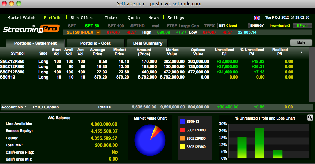Click the Symbol column header
The image size is (315, 164).
(18, 53)
